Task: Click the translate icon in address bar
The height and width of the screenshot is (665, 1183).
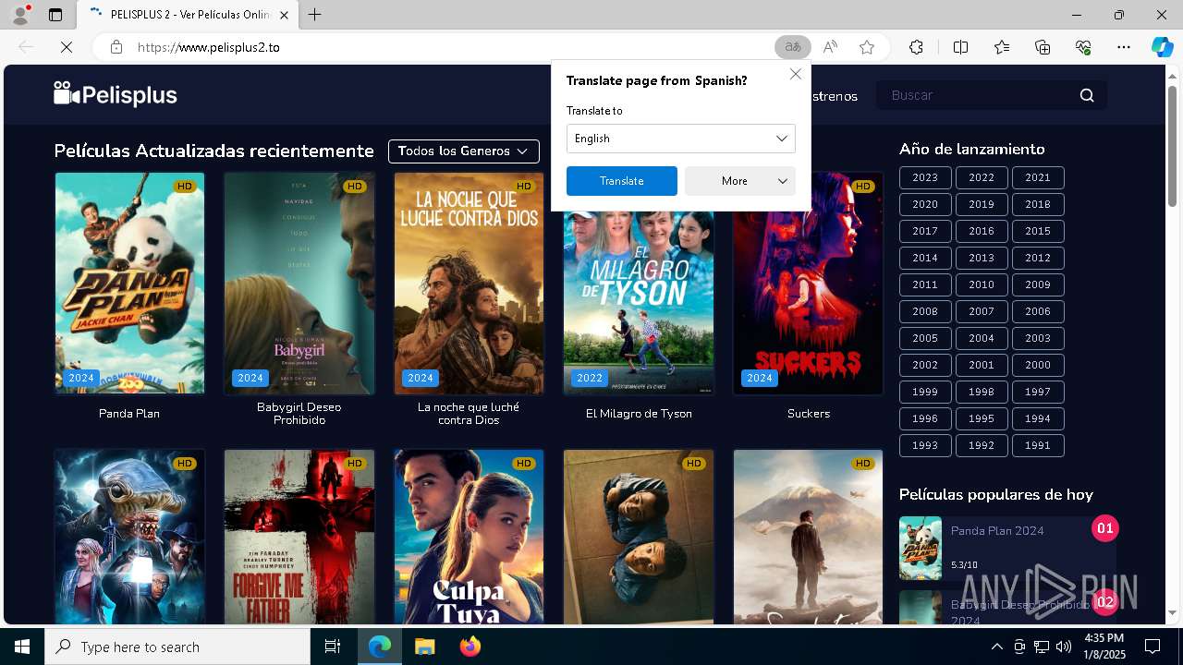Action: (792, 47)
